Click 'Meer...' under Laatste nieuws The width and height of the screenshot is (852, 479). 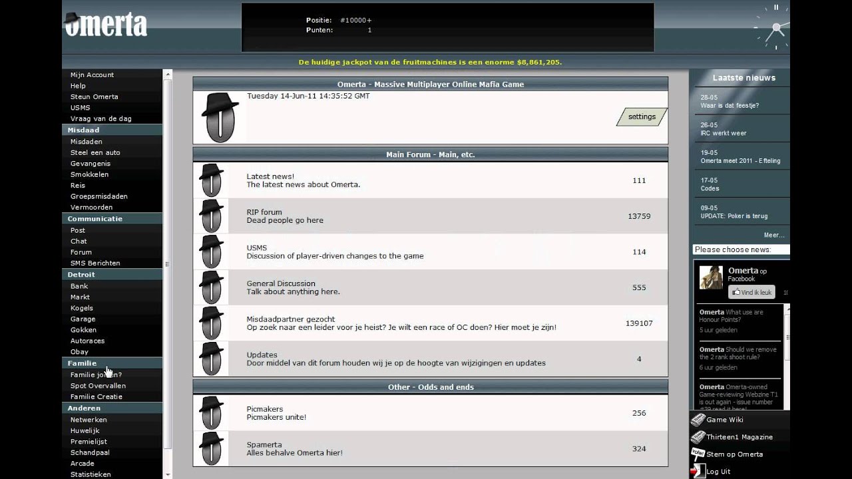774,235
